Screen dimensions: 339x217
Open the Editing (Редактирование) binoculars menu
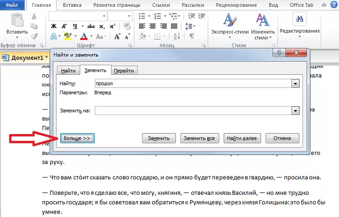(x=300, y=25)
